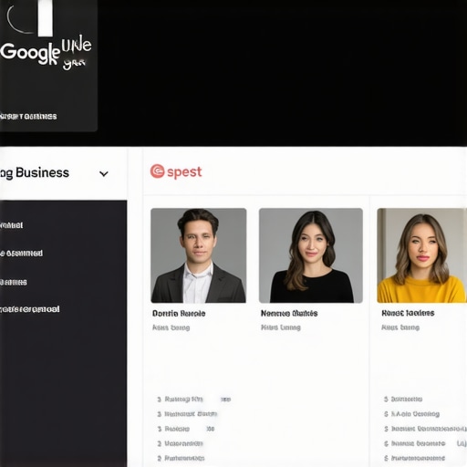
Task: Click the red spest logo icon
Action: click(x=157, y=171)
